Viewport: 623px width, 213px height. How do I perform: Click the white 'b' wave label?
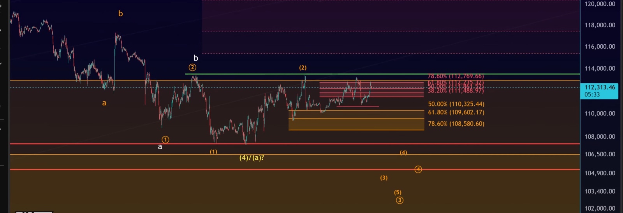point(196,58)
